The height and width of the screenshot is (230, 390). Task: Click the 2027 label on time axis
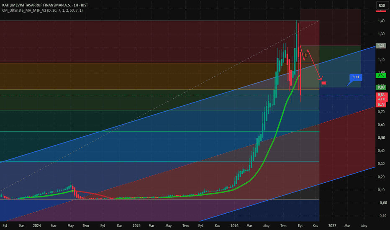pos(332,226)
